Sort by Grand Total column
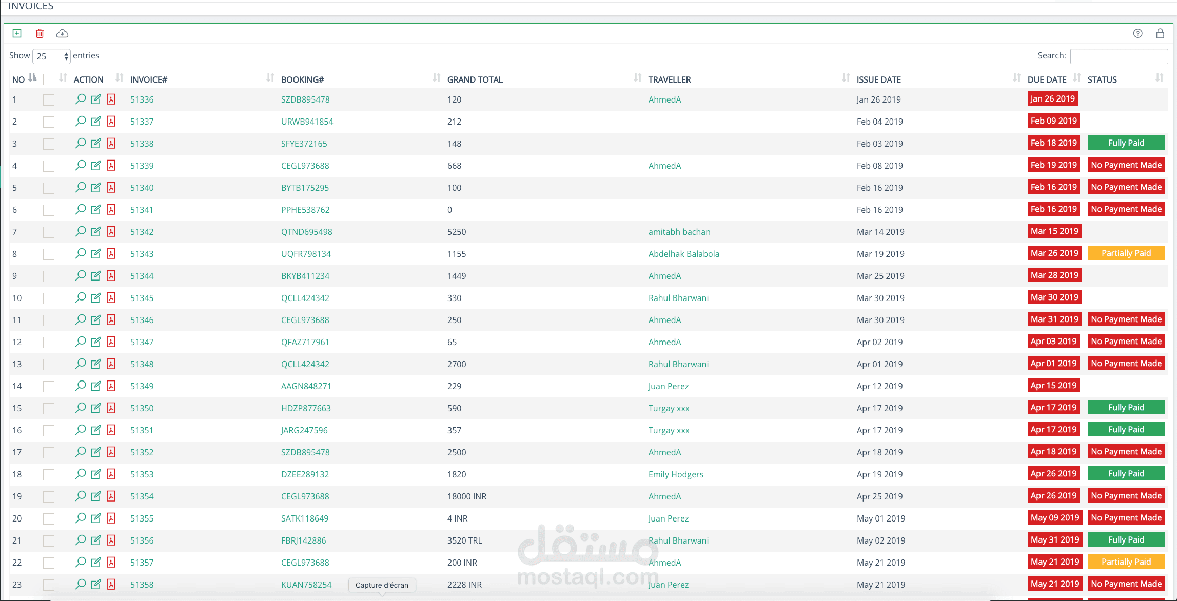Screen dimensions: 1177x601 click(x=475, y=79)
